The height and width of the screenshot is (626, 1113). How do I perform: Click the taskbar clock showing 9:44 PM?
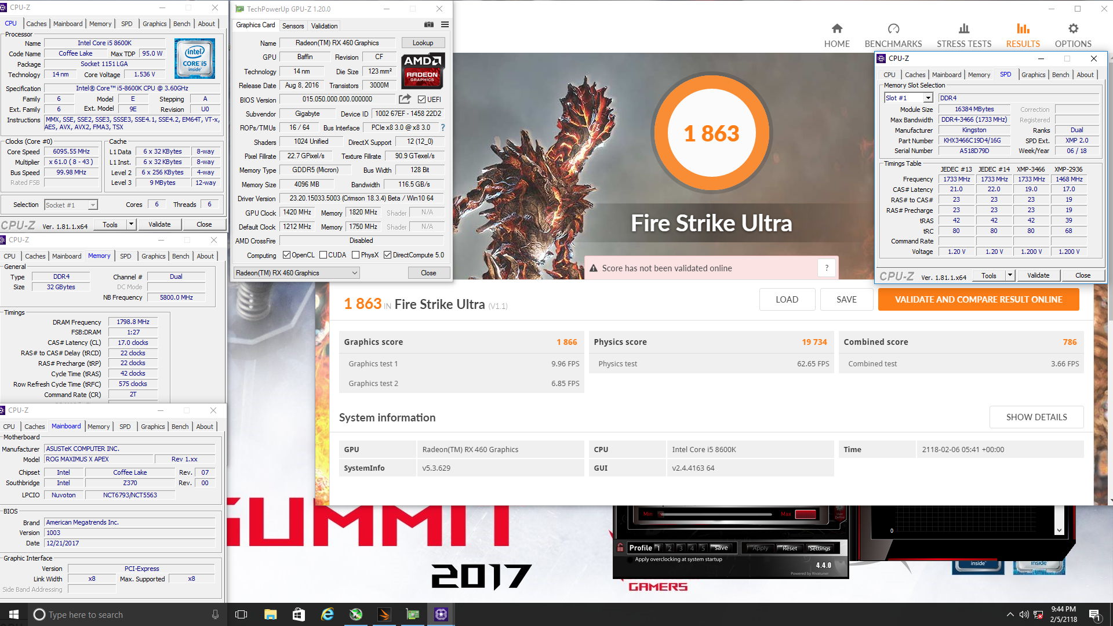point(1063,614)
